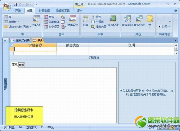Click the field grid scrollbar thumb

176,49
